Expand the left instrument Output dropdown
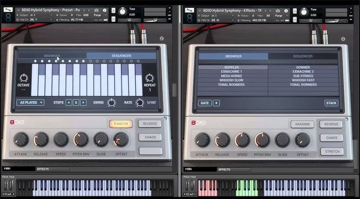360x199 pixels. pos(34,15)
